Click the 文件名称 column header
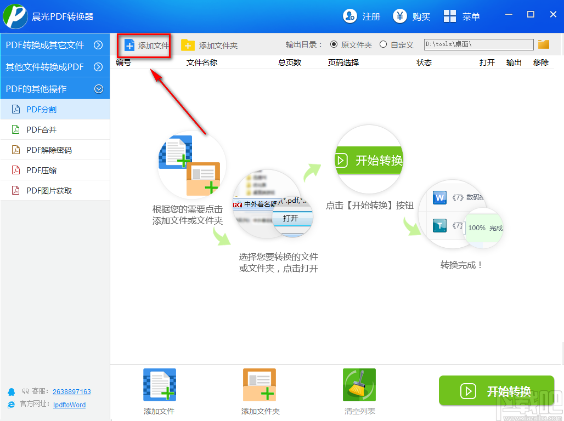 [x=202, y=62]
